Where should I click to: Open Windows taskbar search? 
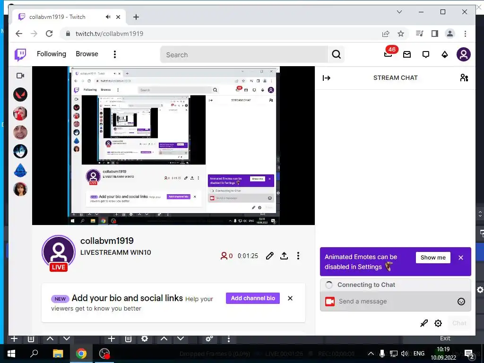(34, 354)
